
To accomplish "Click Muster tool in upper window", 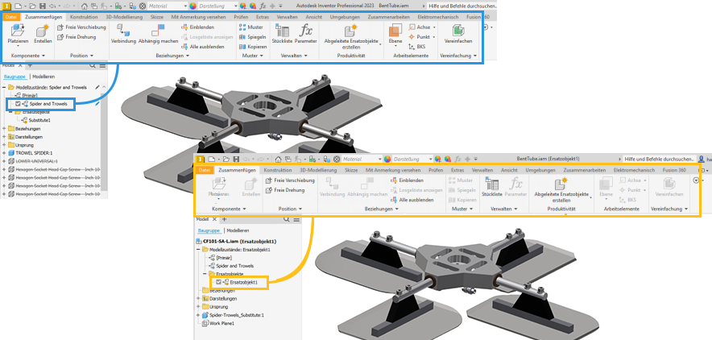I will click(251, 27).
